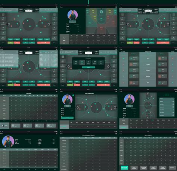Click the hamburger menu icon on Player Ranking screen
Viewport: 177px width, 171px height.
[x=176, y=134]
